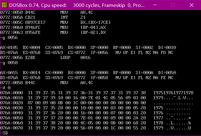Click the IP=0056 register value
201x136 pixels.
(99, 52)
